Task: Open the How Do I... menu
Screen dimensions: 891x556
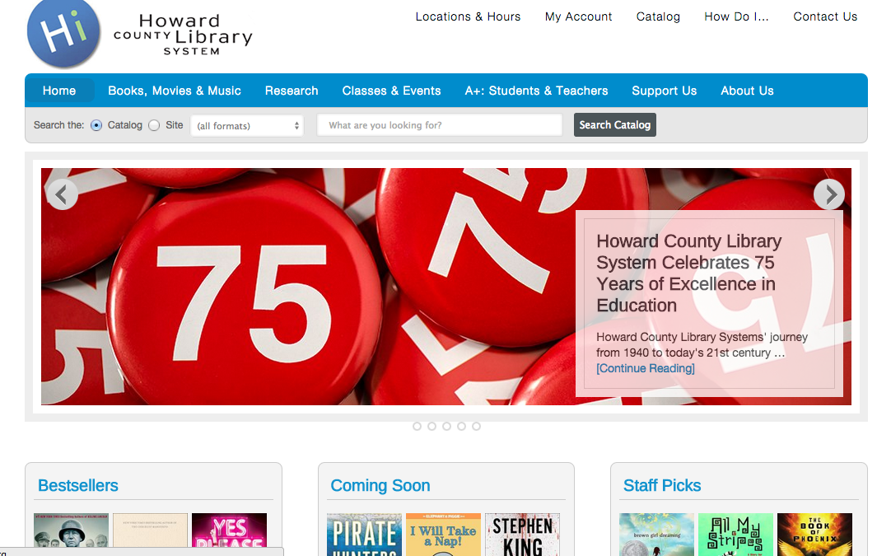Action: [735, 16]
